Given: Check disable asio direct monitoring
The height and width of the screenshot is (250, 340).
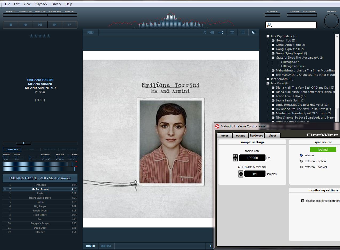Looking at the screenshot, I should (x=303, y=201).
